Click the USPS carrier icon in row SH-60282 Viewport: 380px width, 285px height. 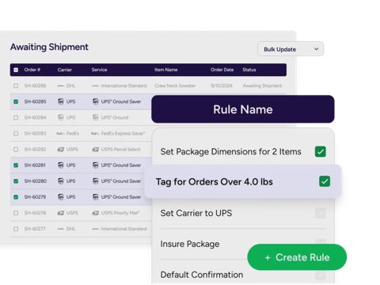tap(61, 150)
